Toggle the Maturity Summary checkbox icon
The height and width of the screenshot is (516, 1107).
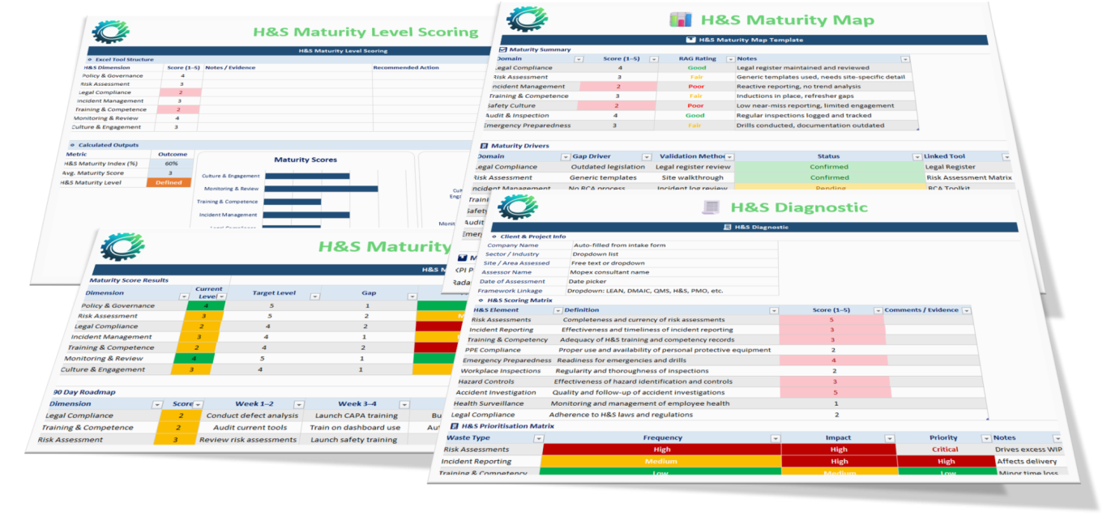click(x=503, y=49)
